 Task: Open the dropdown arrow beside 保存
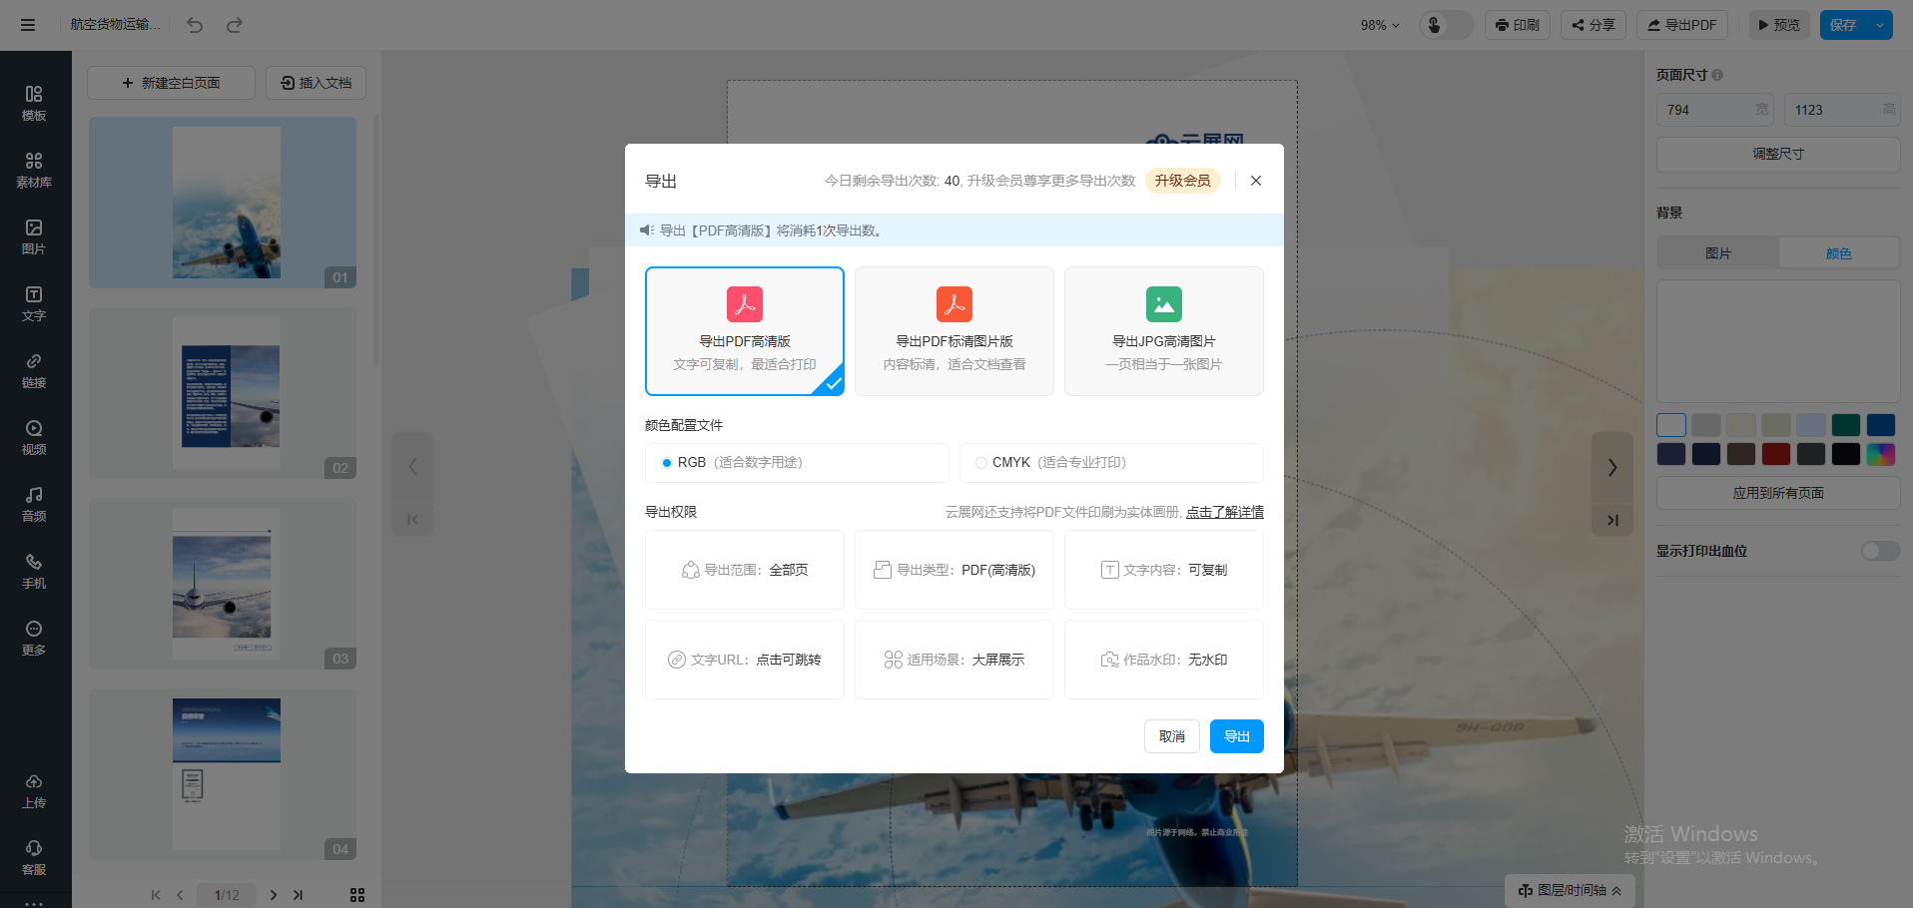click(x=1880, y=25)
